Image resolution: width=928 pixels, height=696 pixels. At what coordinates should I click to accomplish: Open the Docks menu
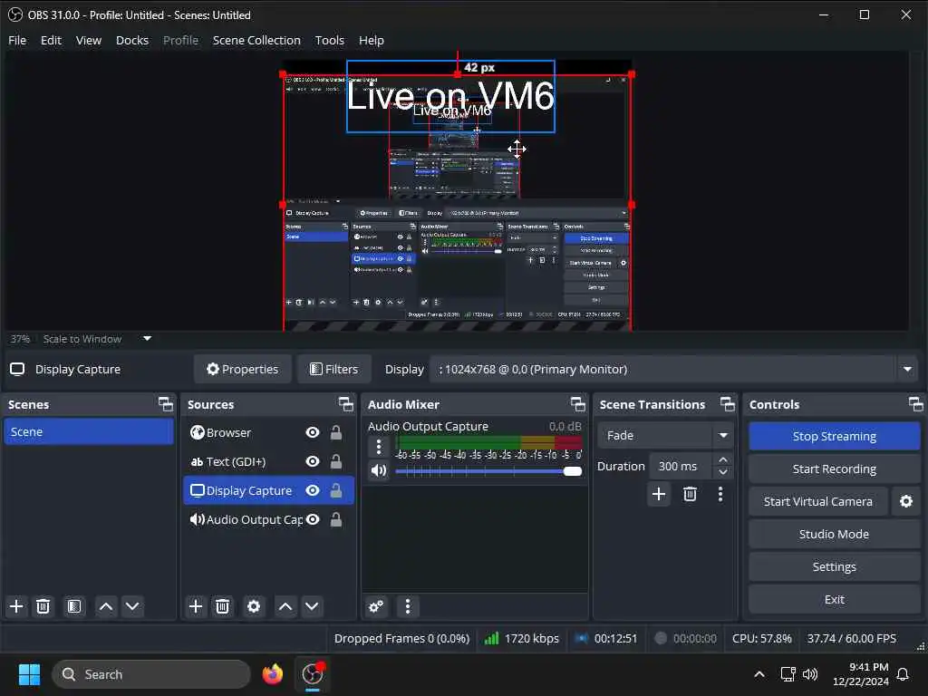[132, 40]
